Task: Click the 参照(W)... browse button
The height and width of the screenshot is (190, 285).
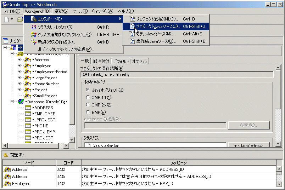Action: click(248, 125)
